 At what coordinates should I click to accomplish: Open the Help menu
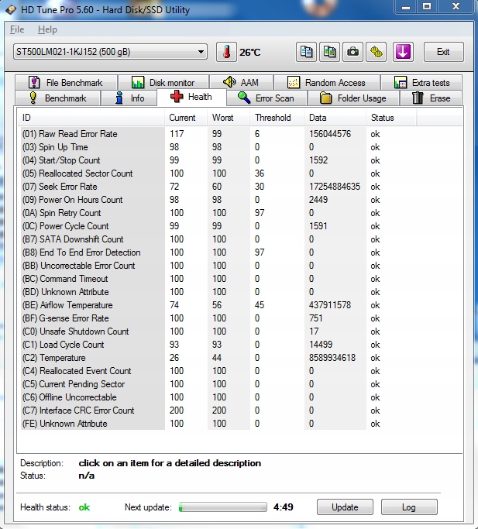click(47, 29)
